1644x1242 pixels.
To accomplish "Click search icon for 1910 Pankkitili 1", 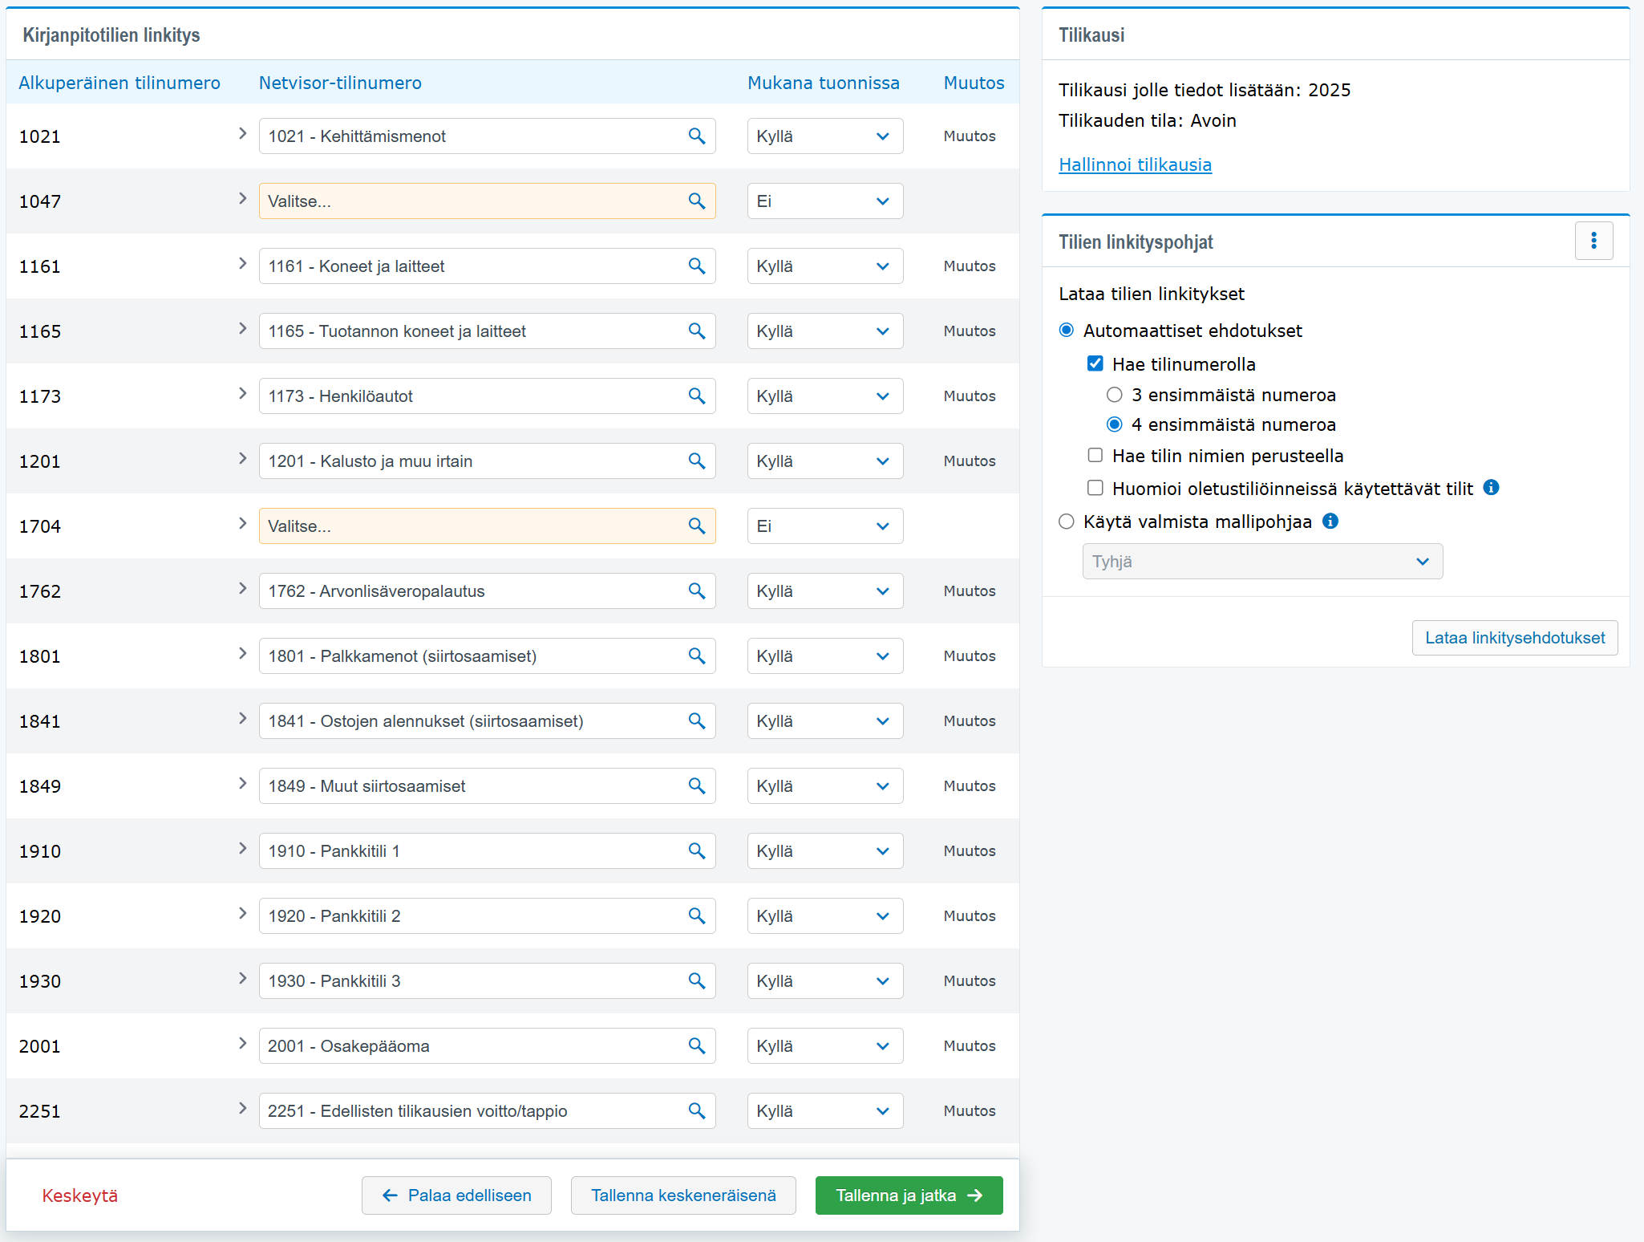I will point(696,851).
